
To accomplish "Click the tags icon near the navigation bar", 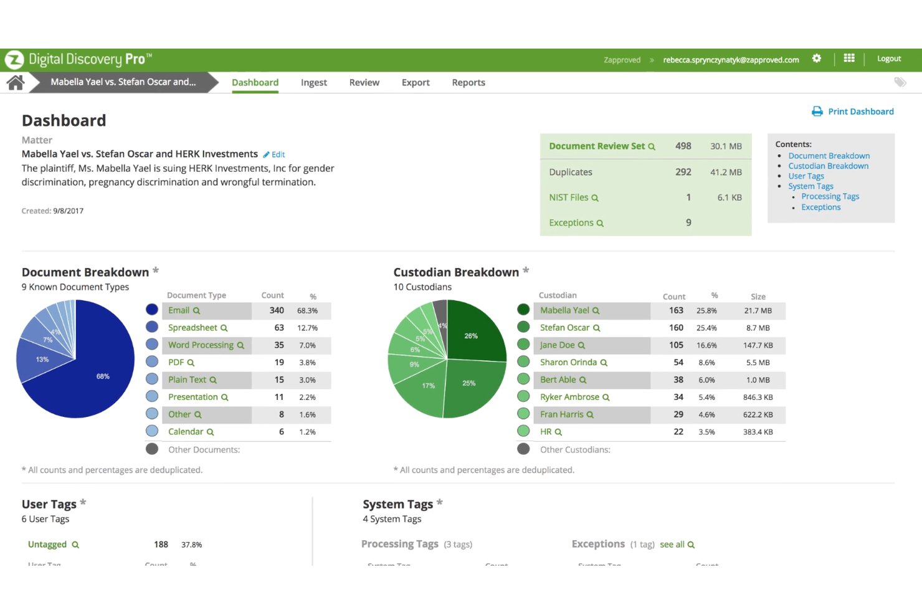I will 900,82.
